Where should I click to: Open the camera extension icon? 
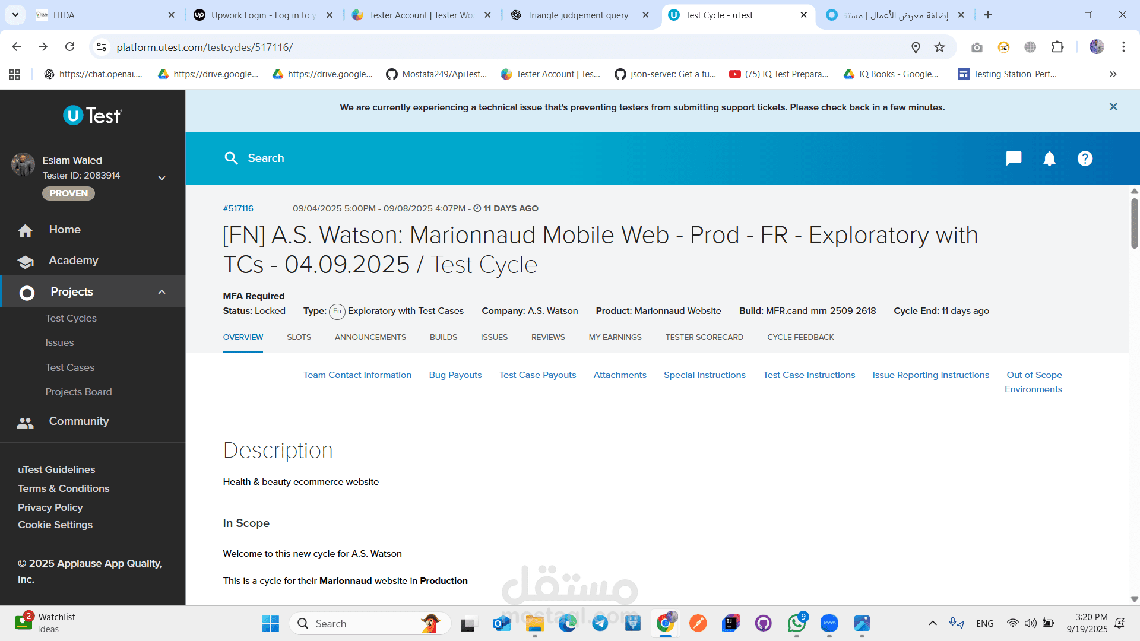tap(977, 47)
